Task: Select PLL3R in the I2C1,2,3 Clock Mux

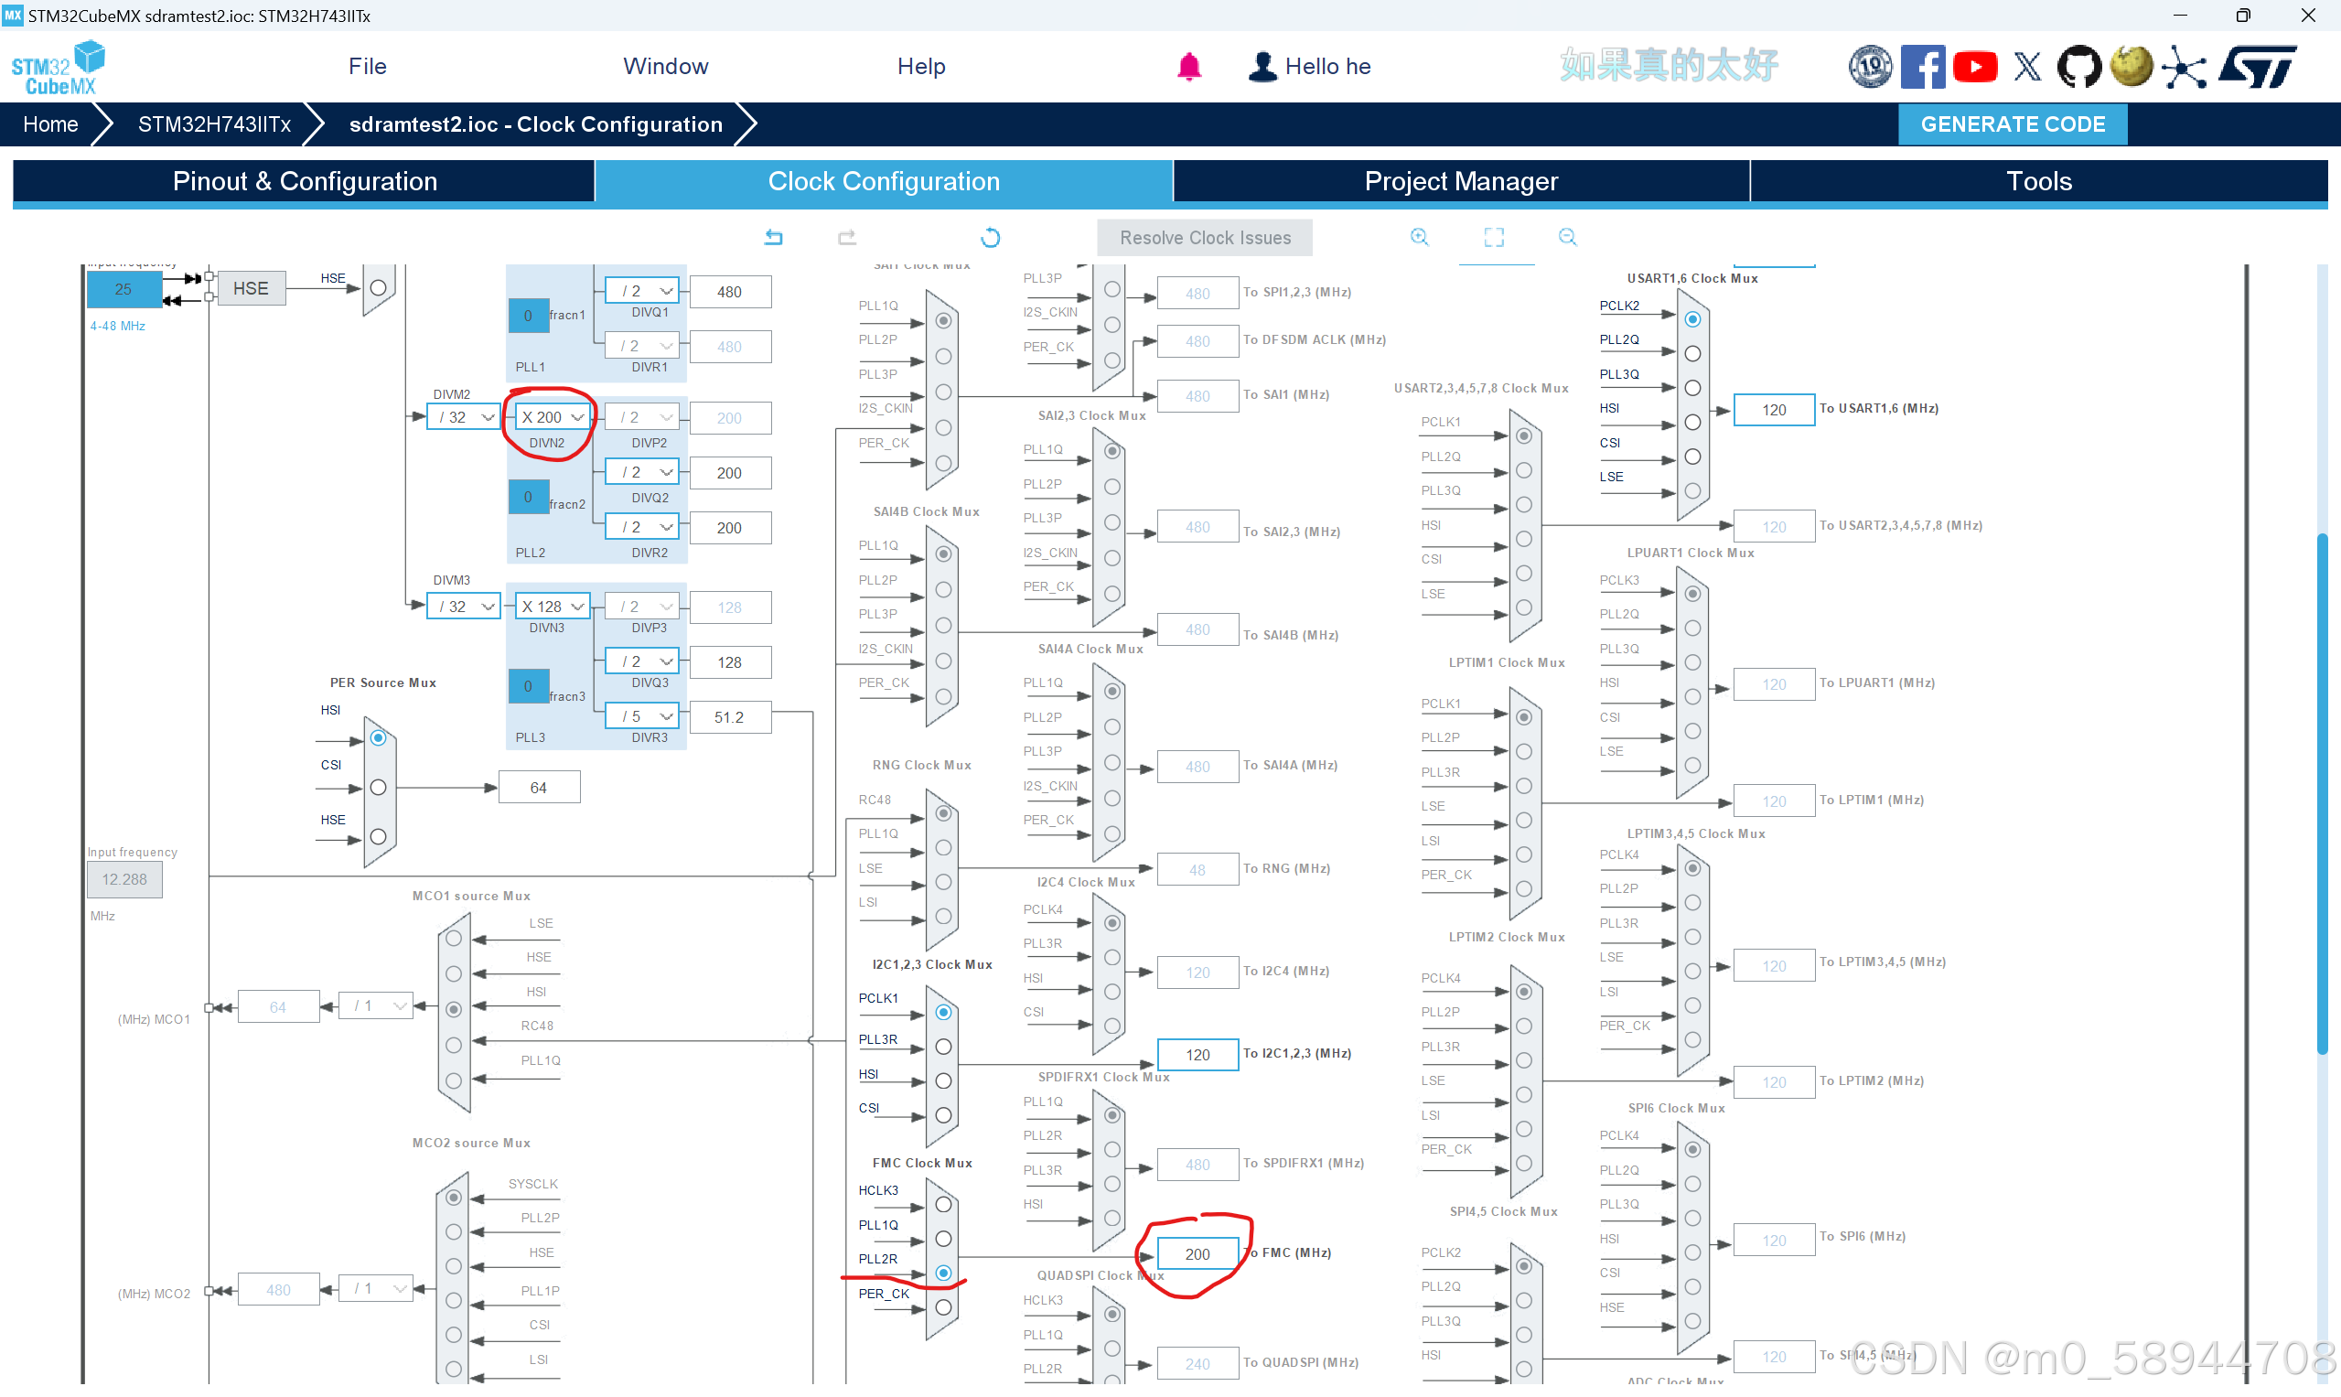Action: pyautogui.click(x=943, y=1047)
